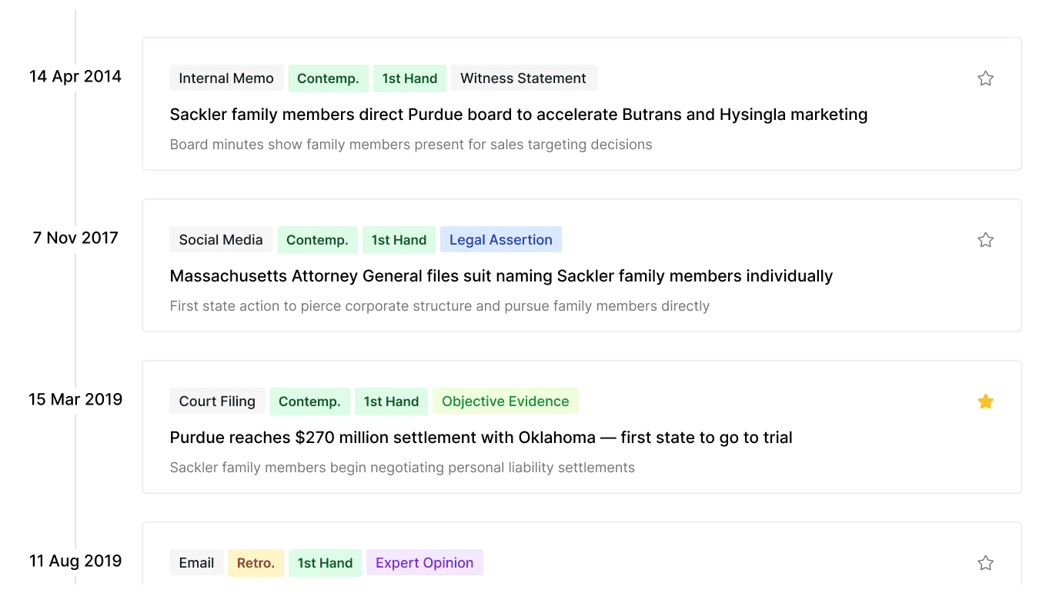Open the Massachusetts Attorney General suit headline
1056x603 pixels.
point(501,276)
